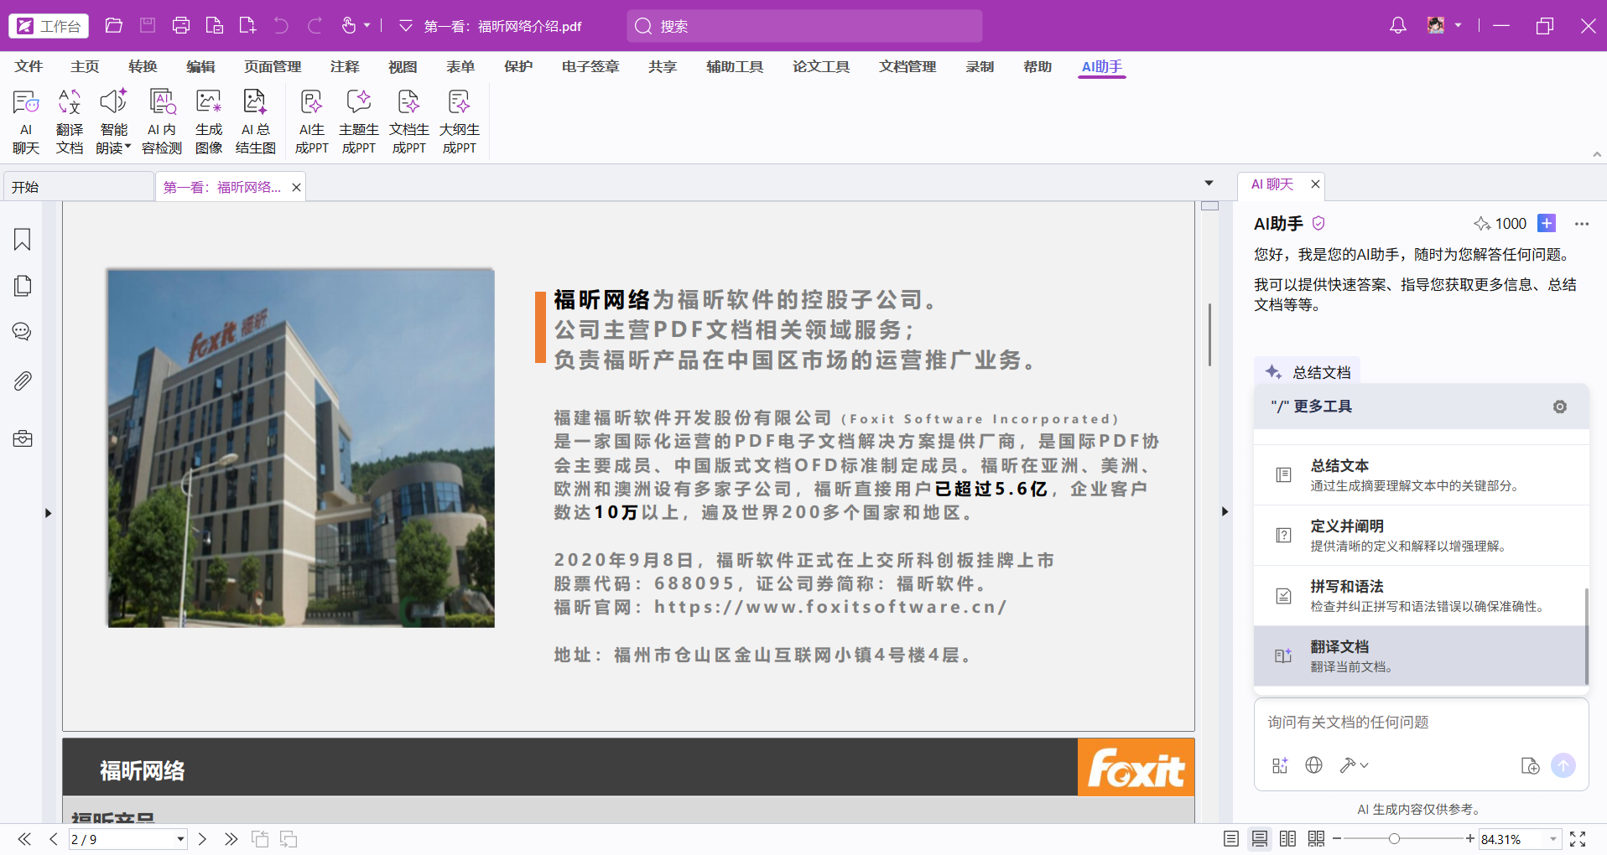Switch to continuous page view
The width and height of the screenshot is (1607, 855).
tap(1260, 839)
